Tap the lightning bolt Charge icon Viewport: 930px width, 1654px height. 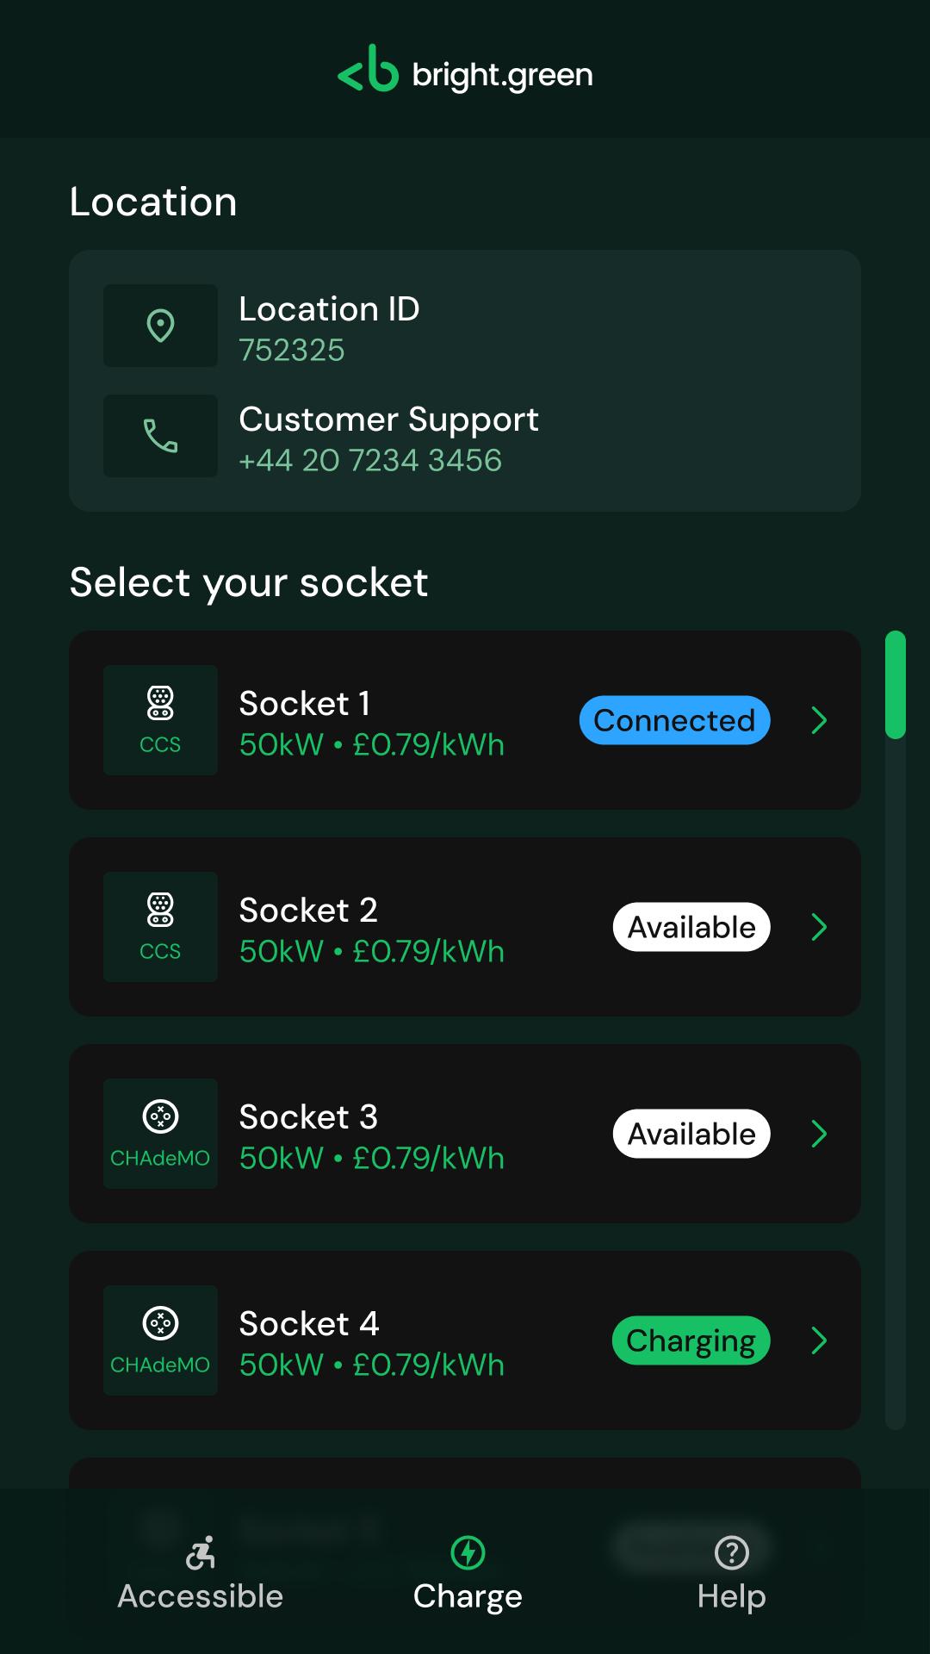click(468, 1552)
